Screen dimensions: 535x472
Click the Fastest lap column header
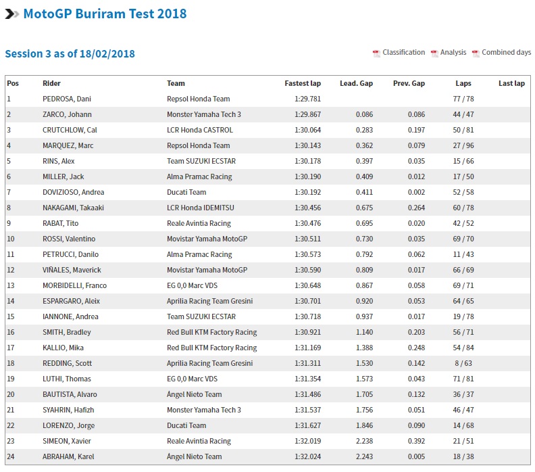click(303, 83)
